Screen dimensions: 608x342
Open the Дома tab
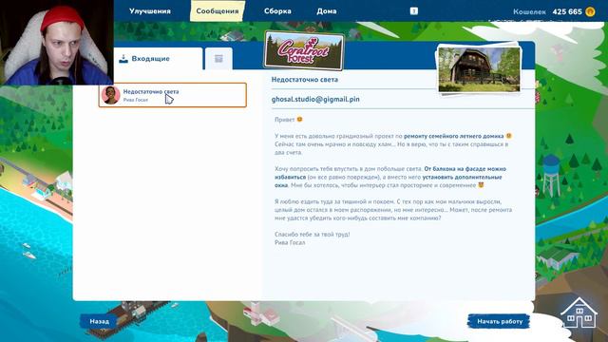327,11
